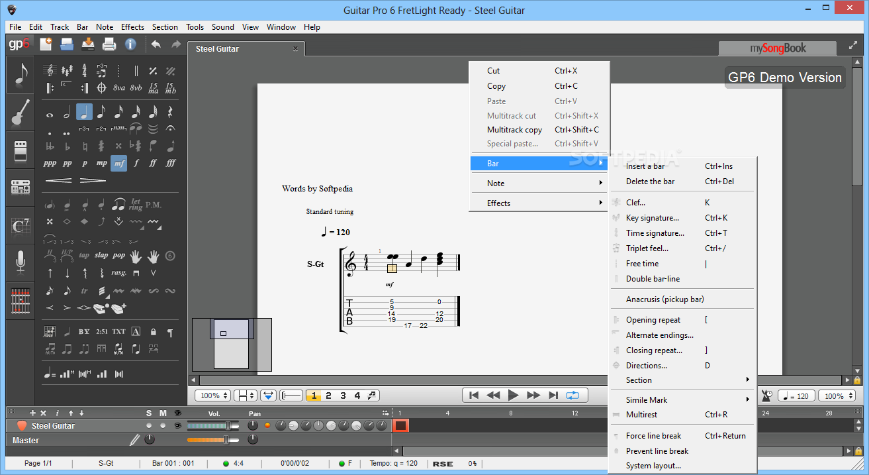Image resolution: width=869 pixels, height=475 pixels.
Task: Click the play button
Action: [x=513, y=396]
